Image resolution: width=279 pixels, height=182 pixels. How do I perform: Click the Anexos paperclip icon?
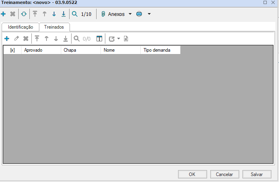pos(103,14)
